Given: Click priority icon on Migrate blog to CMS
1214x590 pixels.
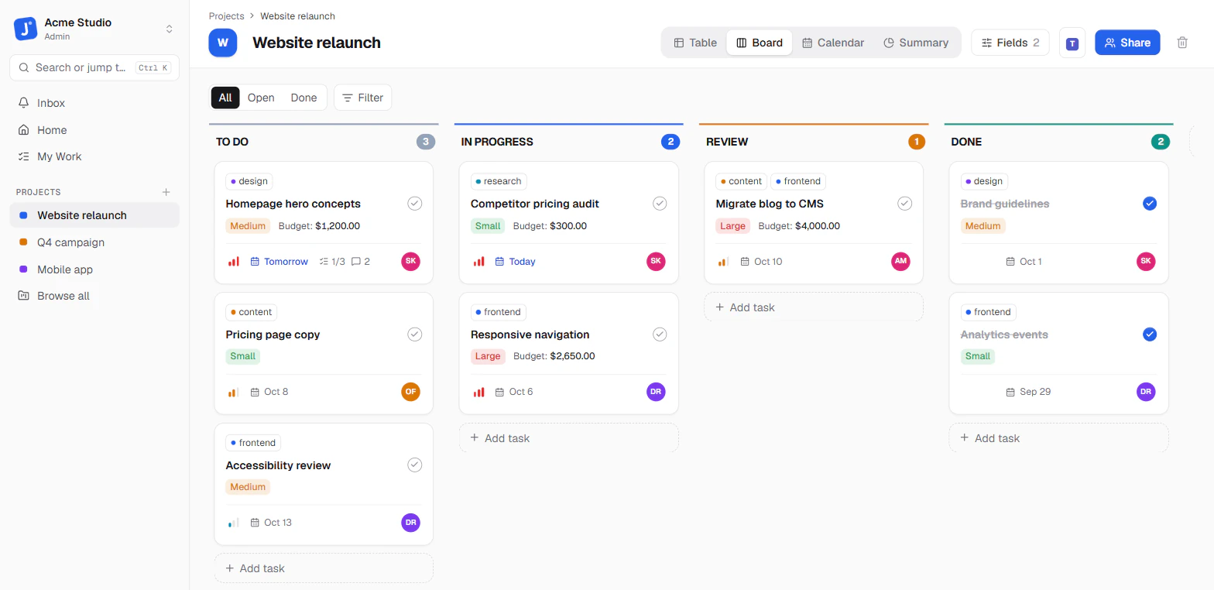Looking at the screenshot, I should [723, 262].
